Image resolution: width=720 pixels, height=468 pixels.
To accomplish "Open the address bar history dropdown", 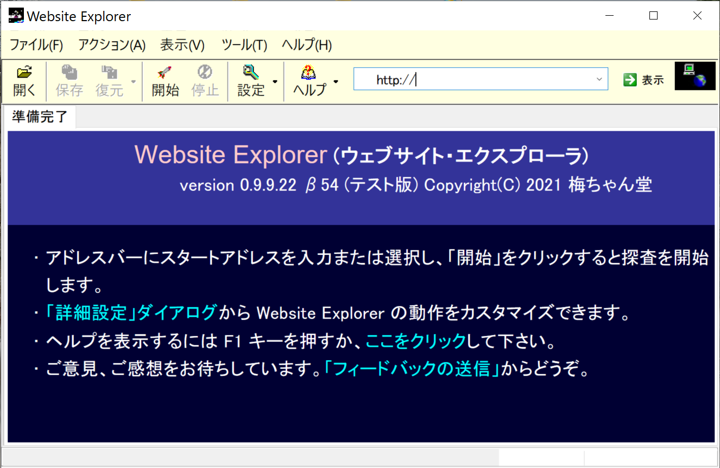I will (599, 79).
